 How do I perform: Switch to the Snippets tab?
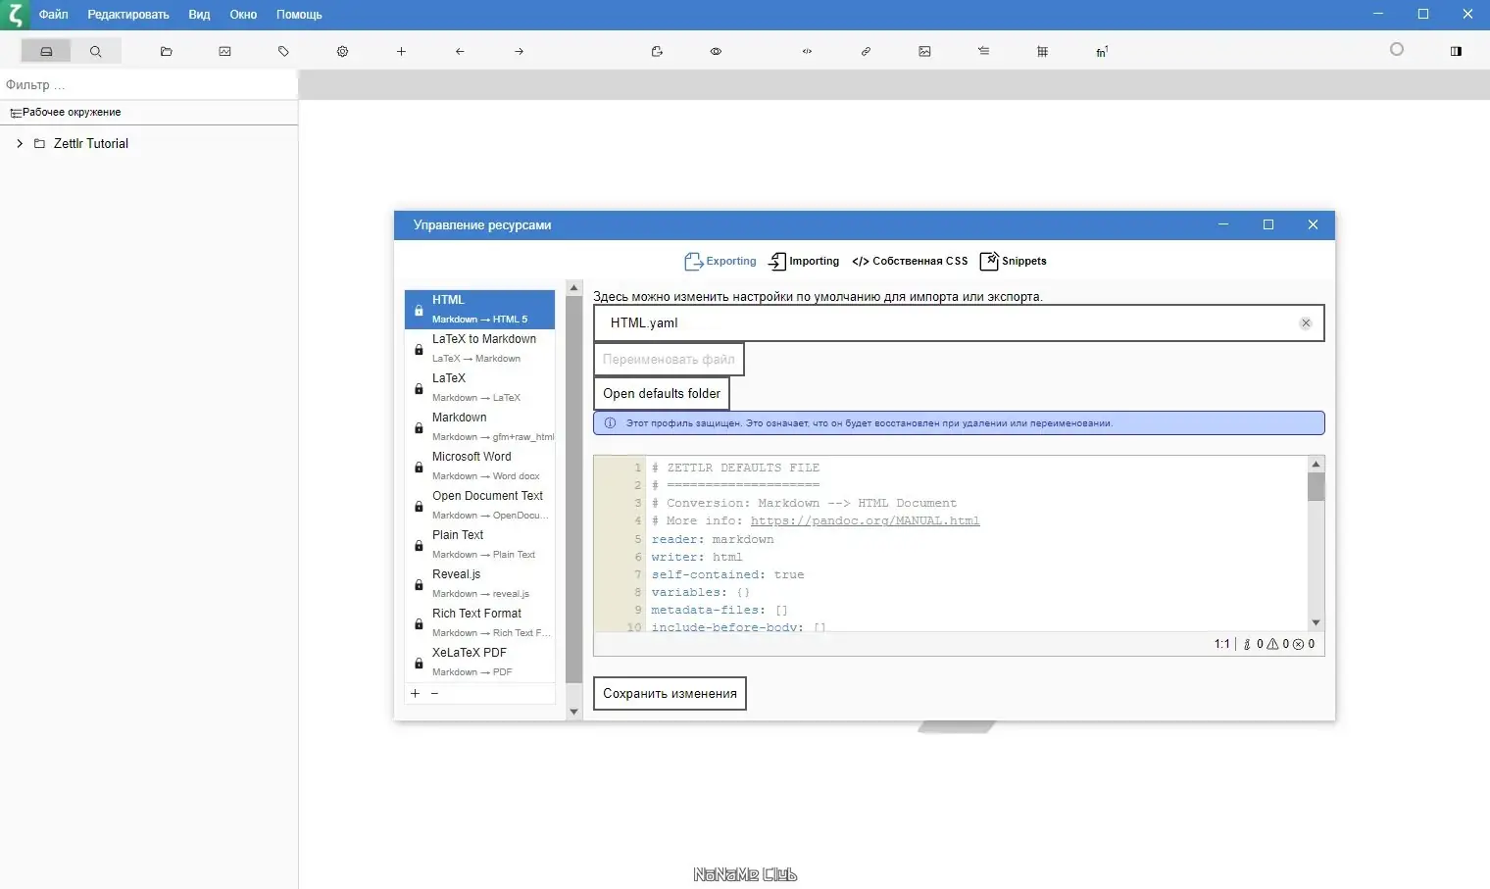tap(1014, 261)
